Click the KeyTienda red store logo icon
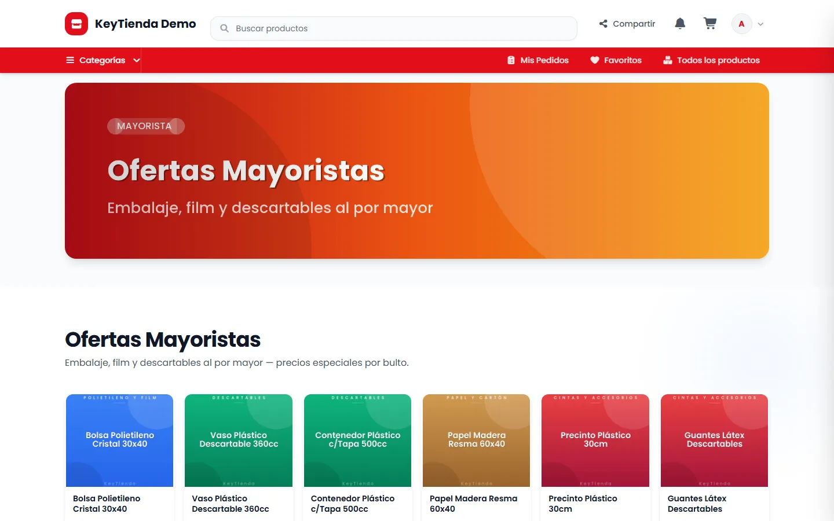The width and height of the screenshot is (834, 521). tap(76, 24)
